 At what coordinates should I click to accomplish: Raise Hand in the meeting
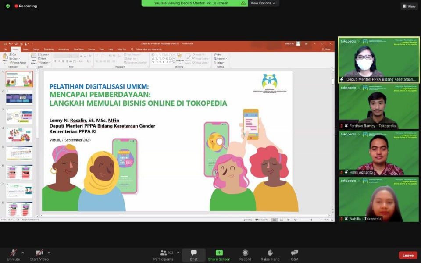270,253
